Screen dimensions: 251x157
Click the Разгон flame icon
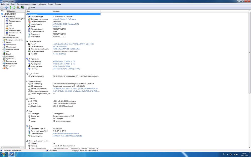[x=7, y=28]
